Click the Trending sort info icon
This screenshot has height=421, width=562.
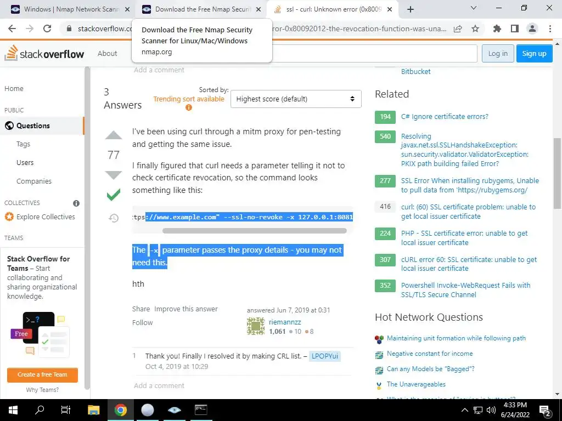(189, 107)
